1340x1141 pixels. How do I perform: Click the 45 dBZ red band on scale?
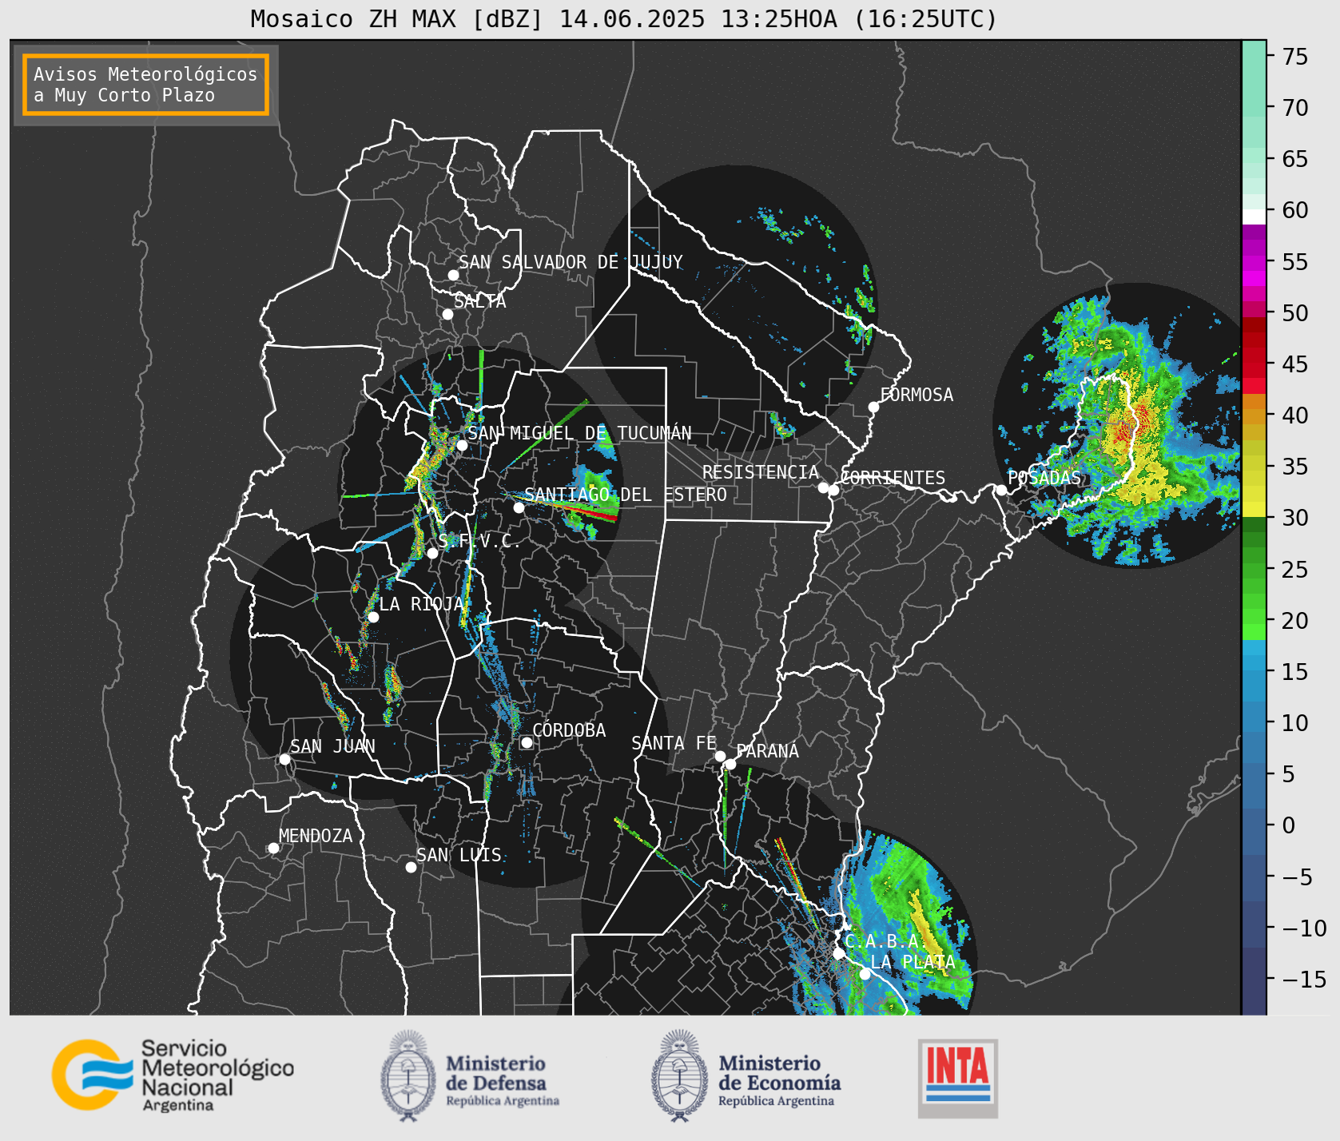1254,364
